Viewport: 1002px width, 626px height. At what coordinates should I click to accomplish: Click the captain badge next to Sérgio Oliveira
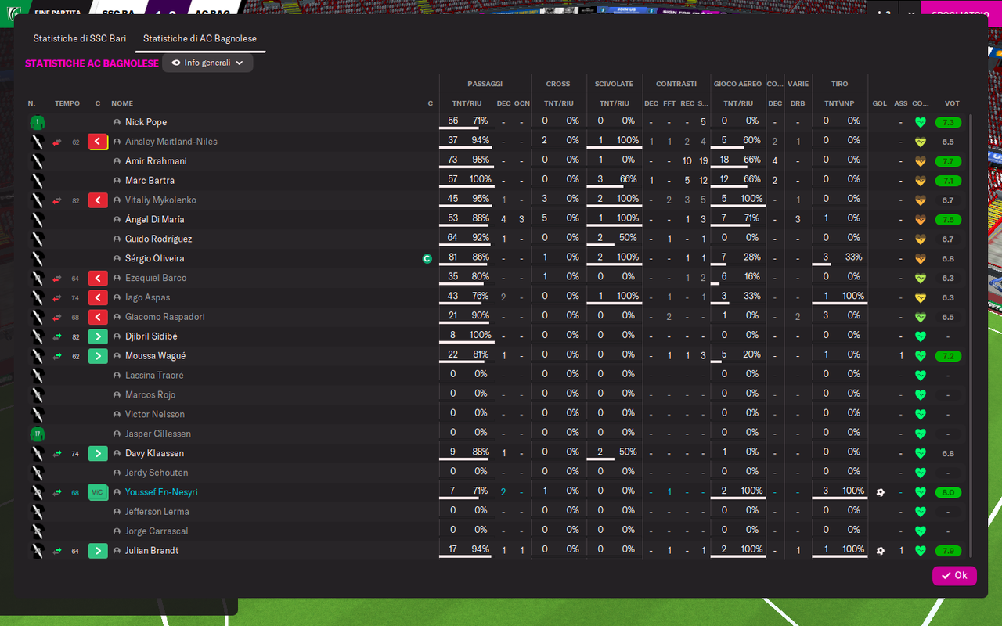(427, 258)
